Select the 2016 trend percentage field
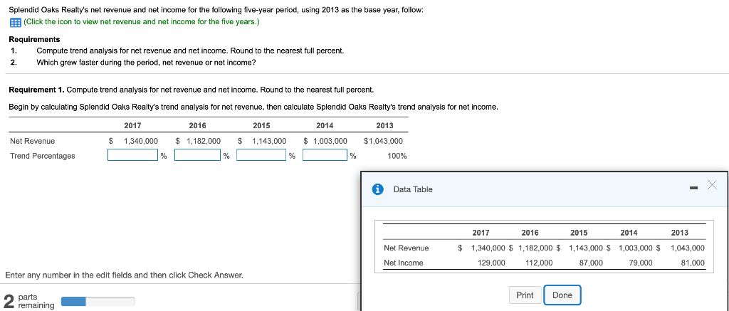This screenshot has height=311, width=729. (x=198, y=155)
